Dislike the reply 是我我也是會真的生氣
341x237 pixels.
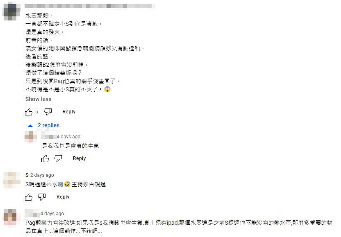click(58, 158)
